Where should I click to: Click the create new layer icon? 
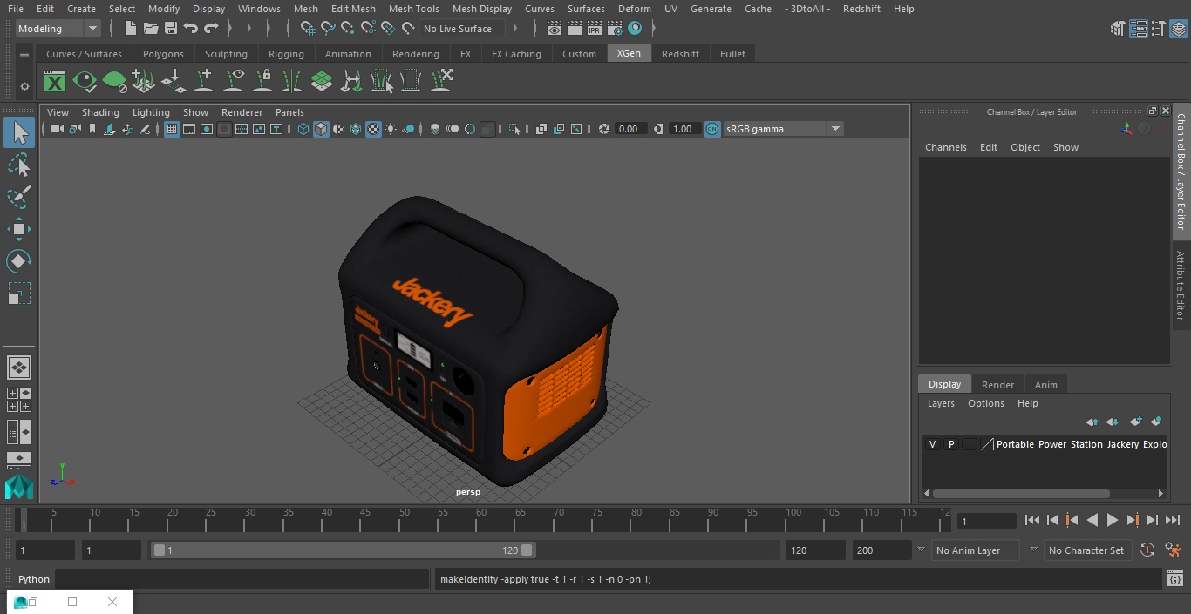pyautogui.click(x=1135, y=422)
